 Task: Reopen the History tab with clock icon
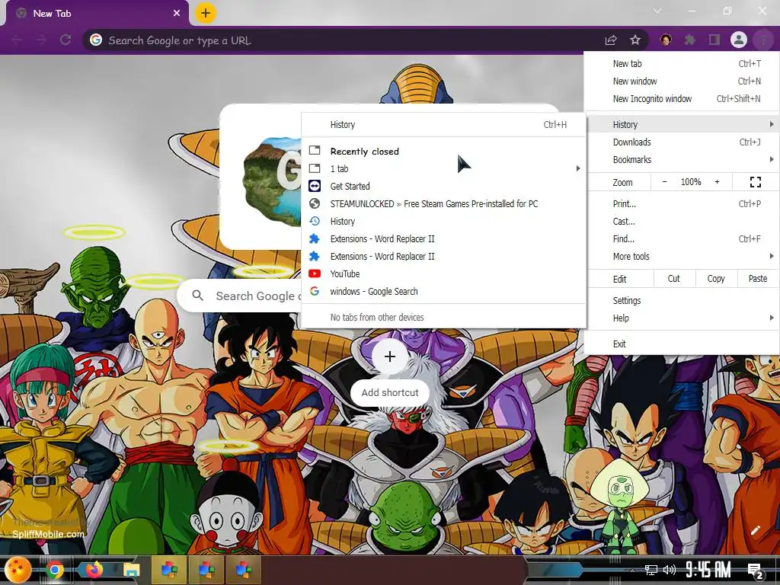[444, 222]
